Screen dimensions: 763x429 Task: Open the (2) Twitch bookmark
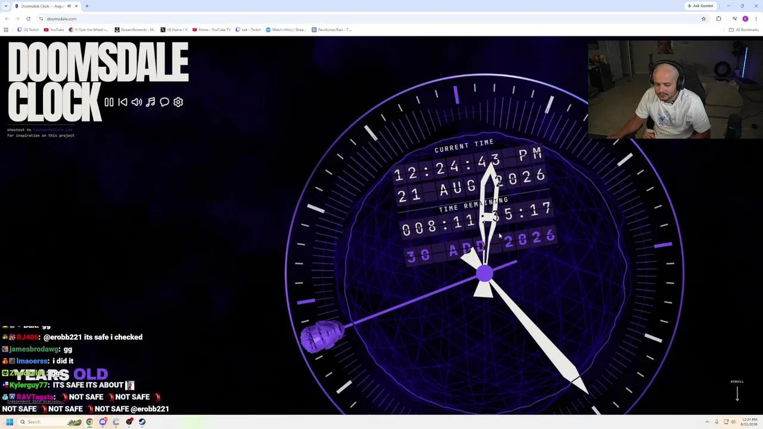pos(28,30)
